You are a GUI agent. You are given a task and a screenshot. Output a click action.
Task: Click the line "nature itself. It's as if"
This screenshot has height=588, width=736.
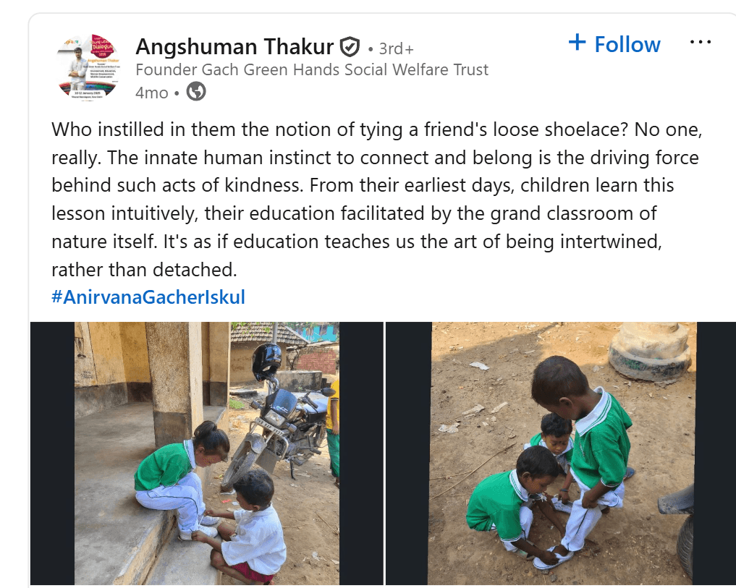(355, 242)
